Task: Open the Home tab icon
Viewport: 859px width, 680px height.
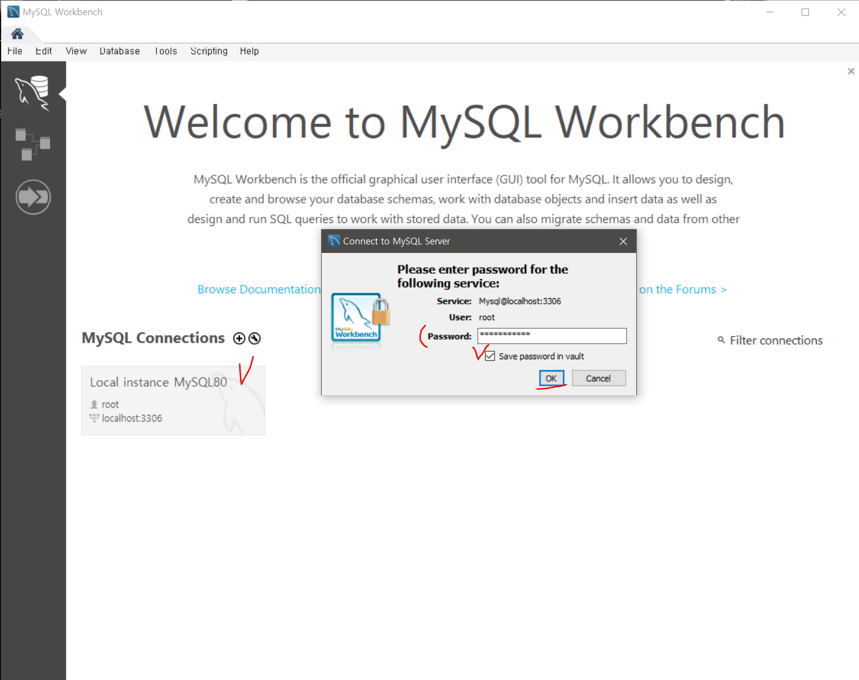Action: pos(17,34)
